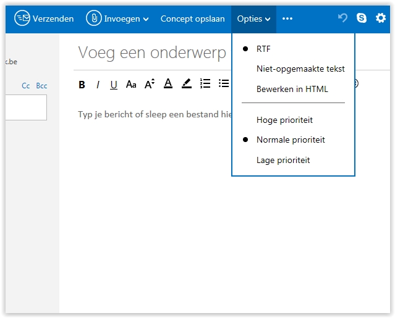Open the font size control
Screen dimensions: 395x318
150,85
